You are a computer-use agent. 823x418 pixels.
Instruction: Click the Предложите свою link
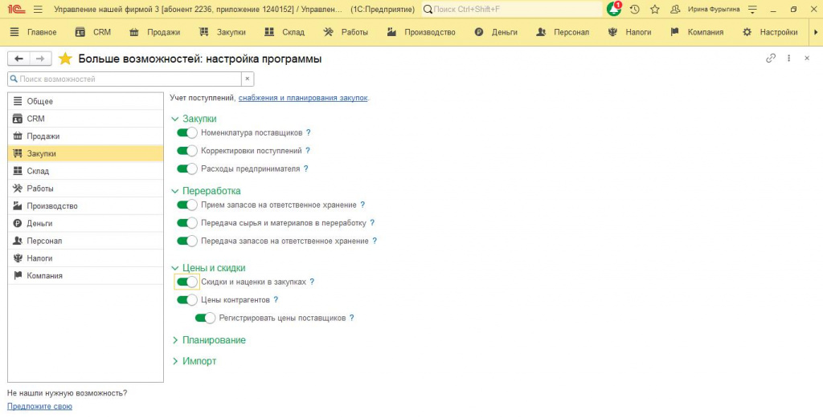40,407
